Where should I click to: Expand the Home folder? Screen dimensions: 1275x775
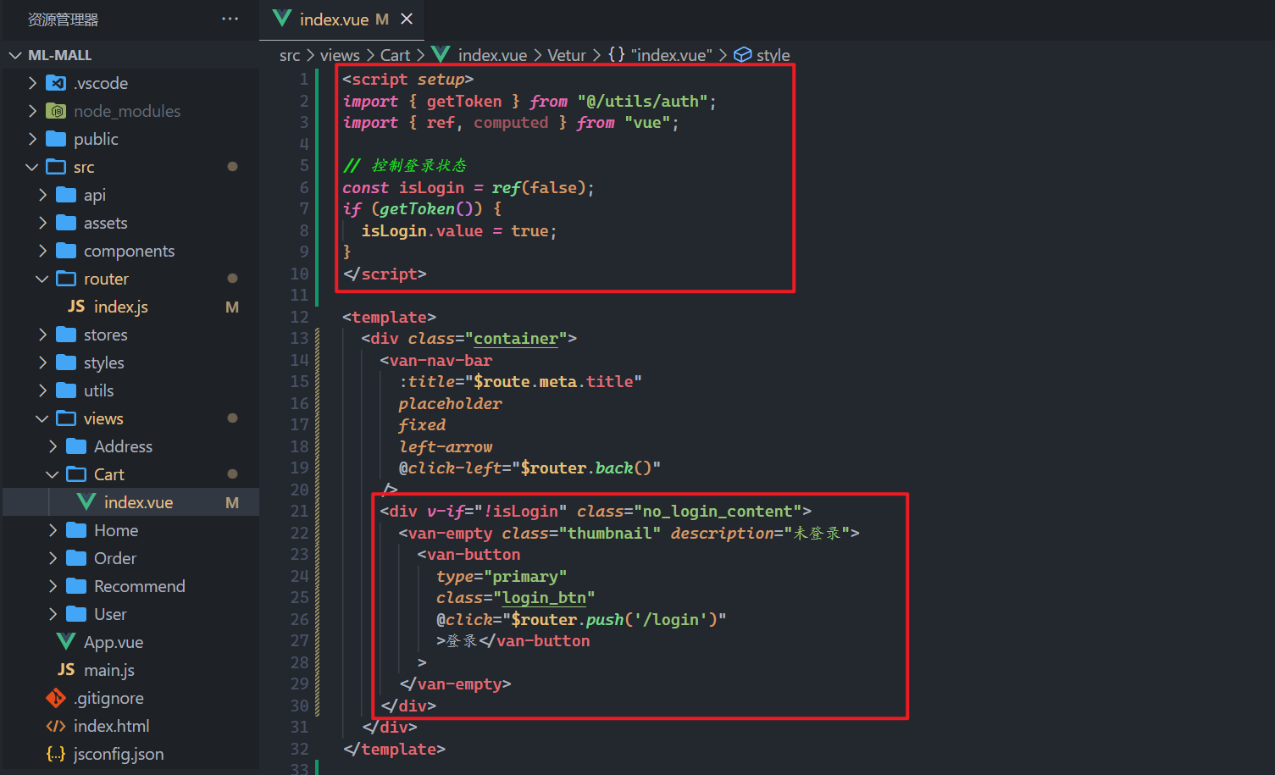tap(53, 530)
